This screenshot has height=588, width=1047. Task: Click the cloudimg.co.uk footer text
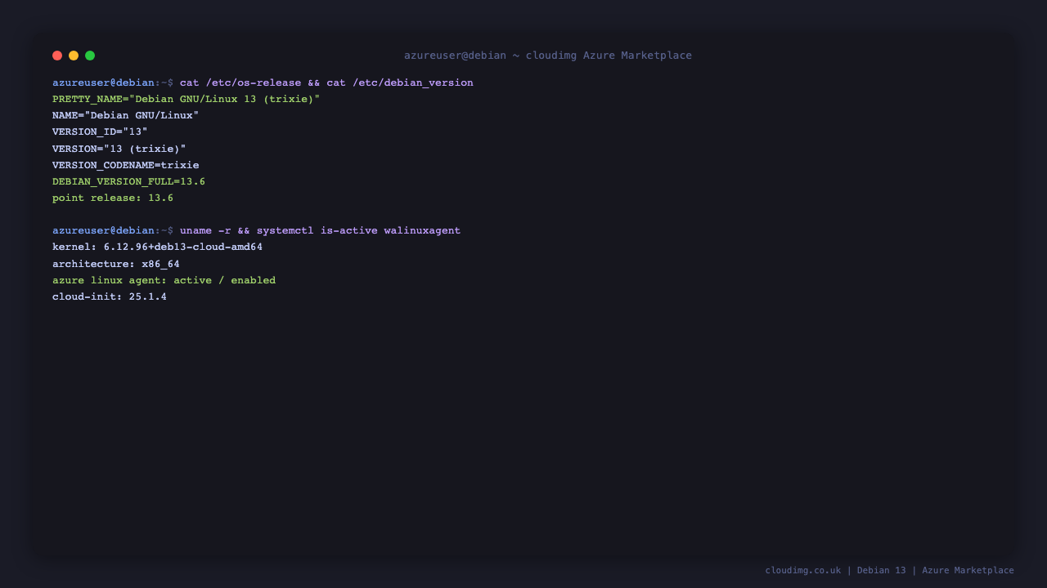pyautogui.click(x=802, y=570)
